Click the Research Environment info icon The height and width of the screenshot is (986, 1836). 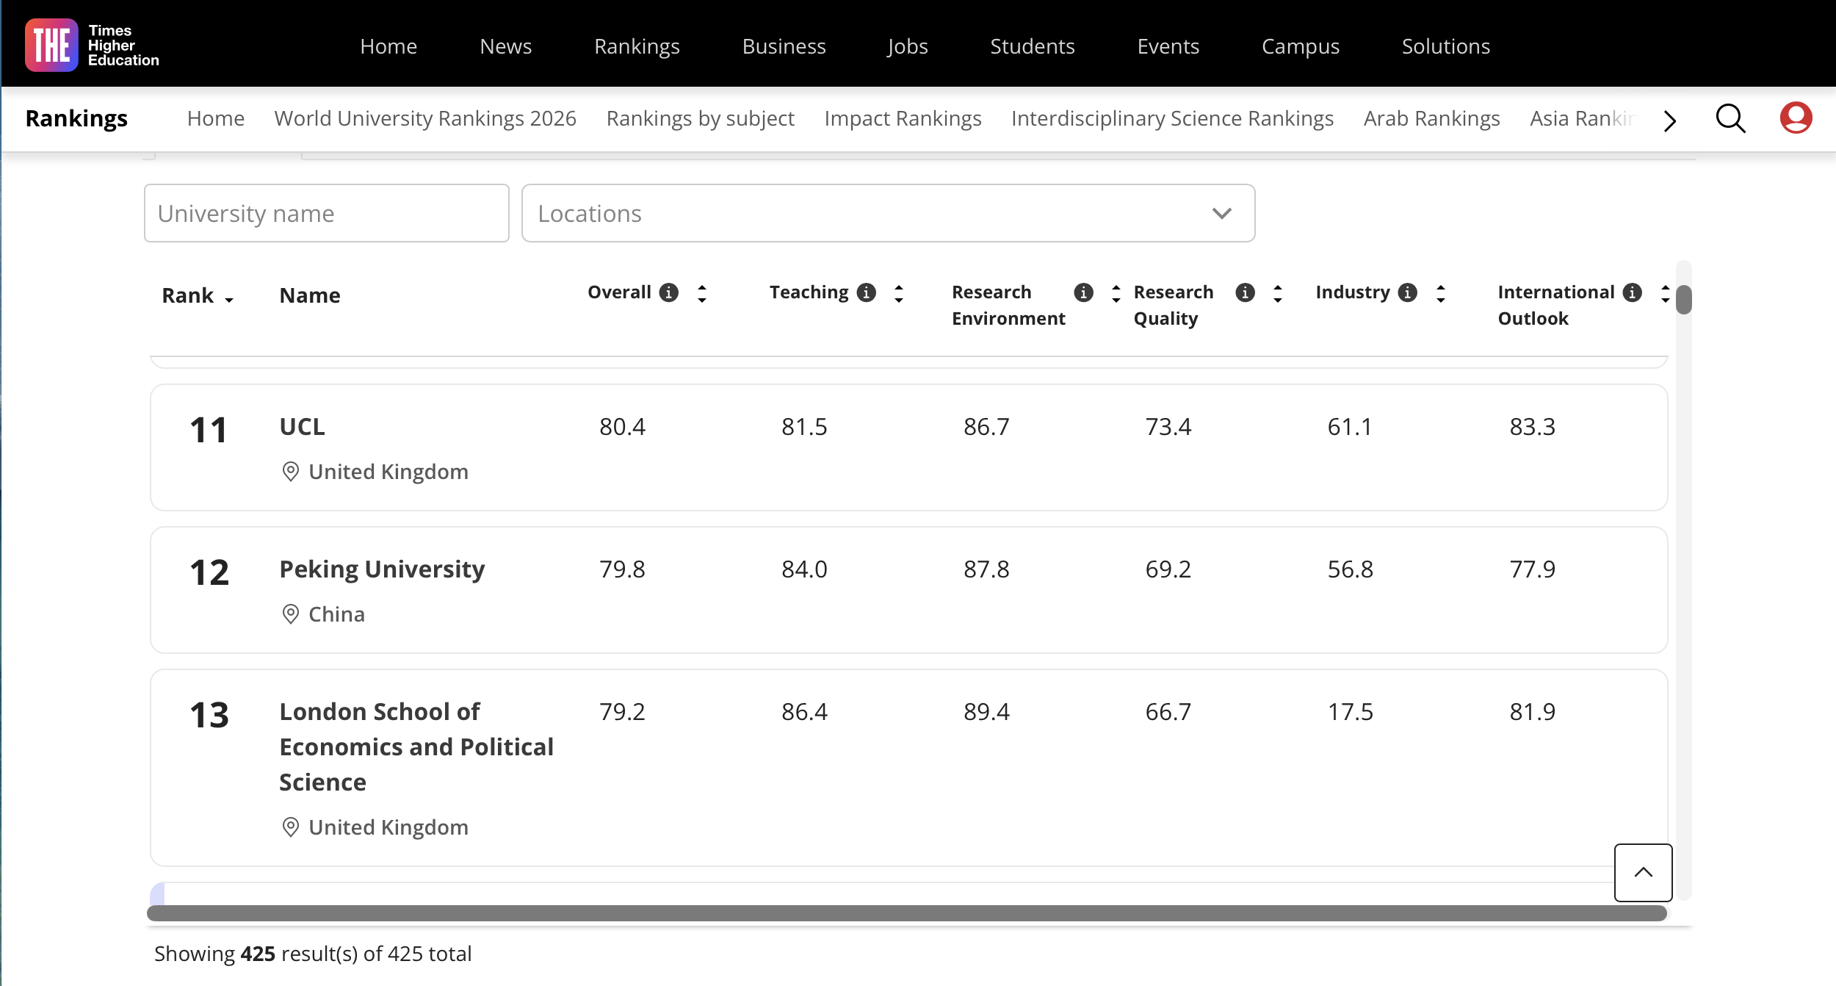click(1083, 292)
